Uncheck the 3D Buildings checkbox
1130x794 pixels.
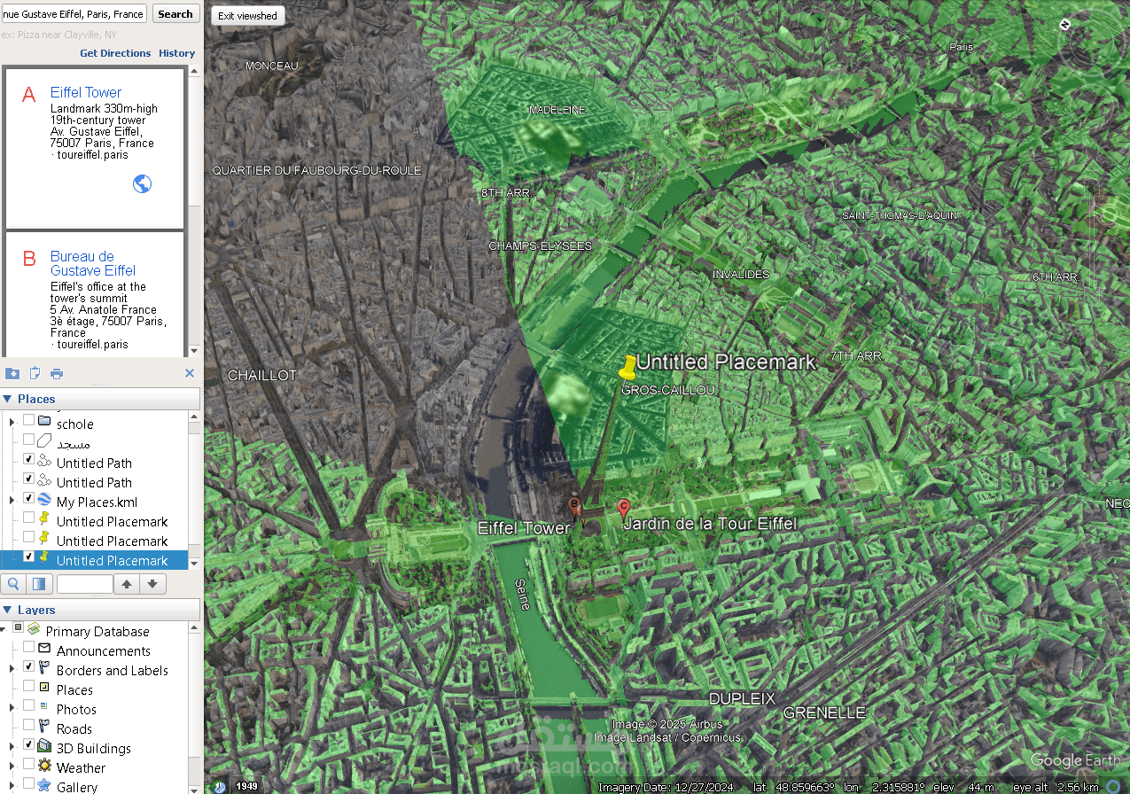pos(28,744)
